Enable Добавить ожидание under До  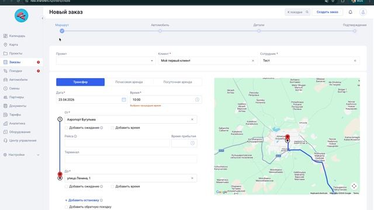pos(66,187)
